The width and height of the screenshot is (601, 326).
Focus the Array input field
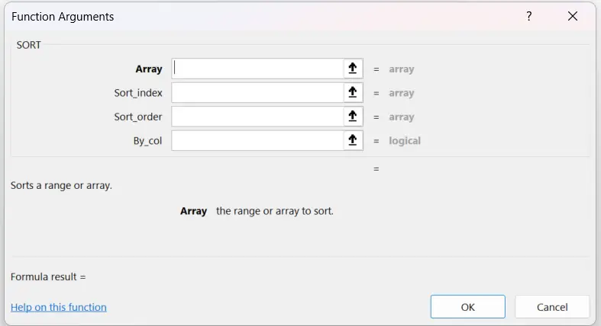click(x=257, y=69)
